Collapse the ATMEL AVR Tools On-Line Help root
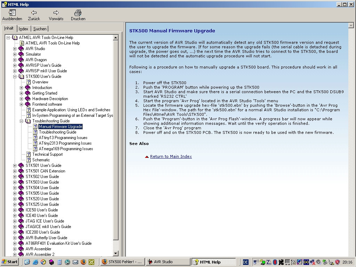This screenshot has width=356, height=267. point(8,38)
